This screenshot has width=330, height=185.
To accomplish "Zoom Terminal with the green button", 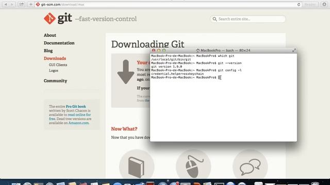I will tap(164, 50).
